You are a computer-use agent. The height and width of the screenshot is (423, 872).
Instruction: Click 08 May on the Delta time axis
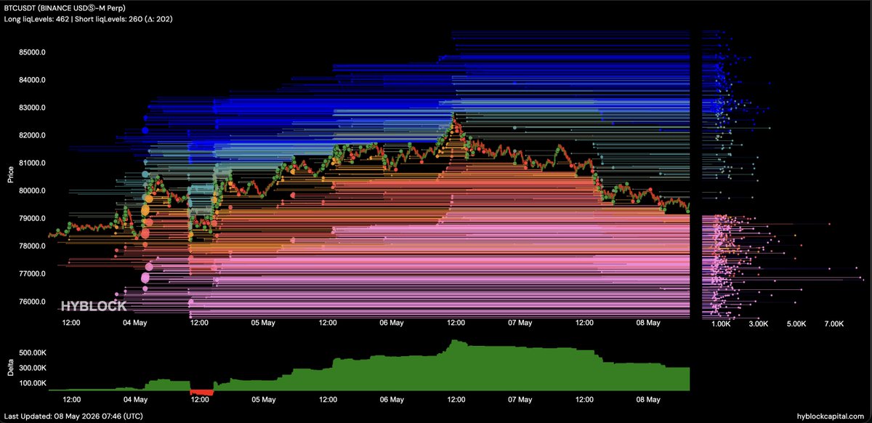click(648, 400)
